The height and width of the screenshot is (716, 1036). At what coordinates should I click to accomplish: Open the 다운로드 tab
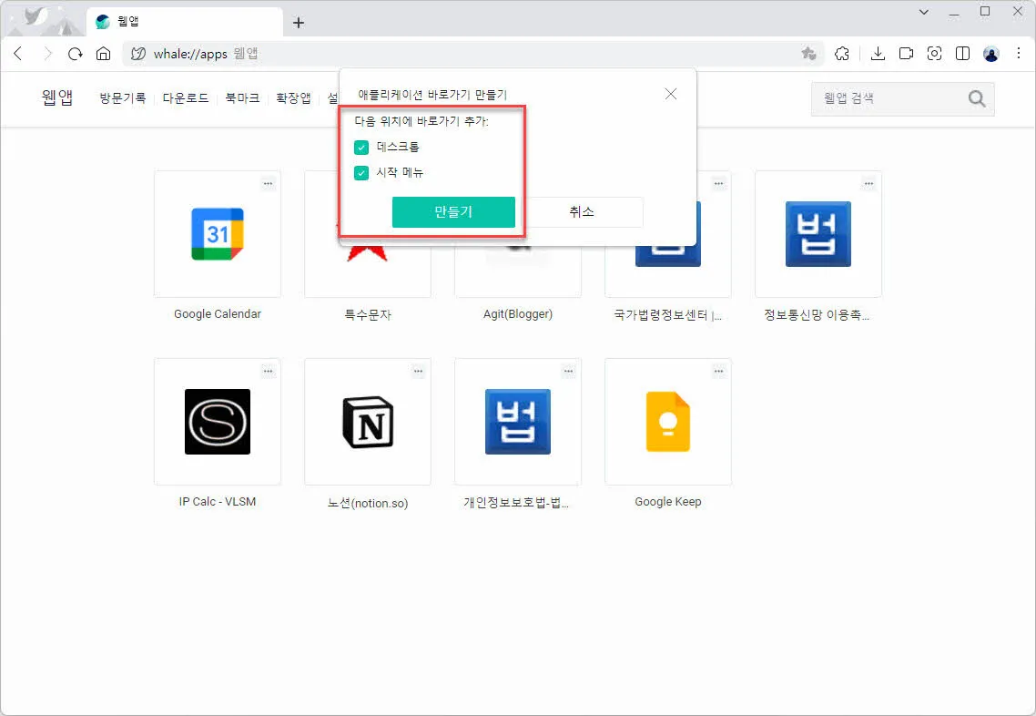186,98
